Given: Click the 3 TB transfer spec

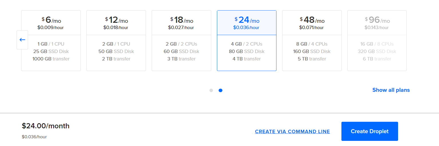Looking at the screenshot, I should click(181, 59).
